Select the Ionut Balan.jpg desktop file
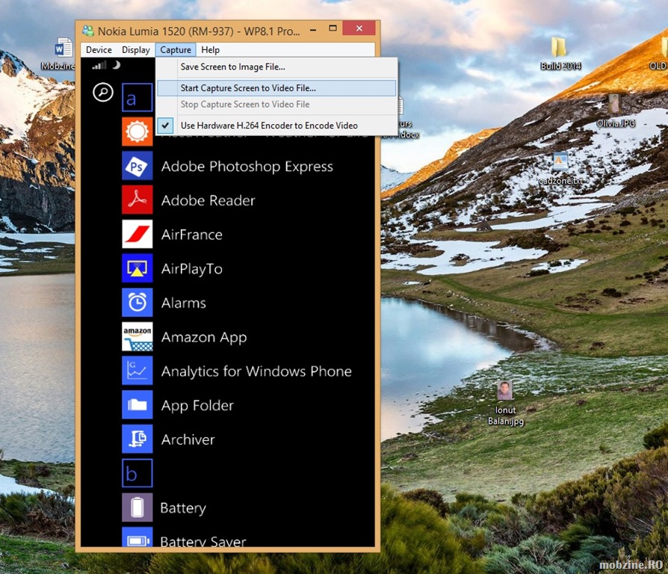The width and height of the screenshot is (668, 574). 505,403
